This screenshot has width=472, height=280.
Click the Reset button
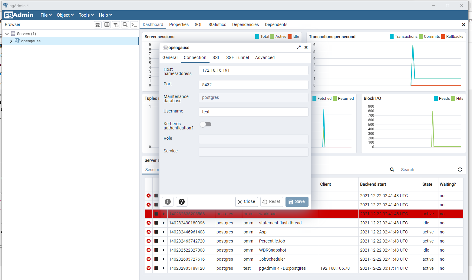[x=272, y=202]
